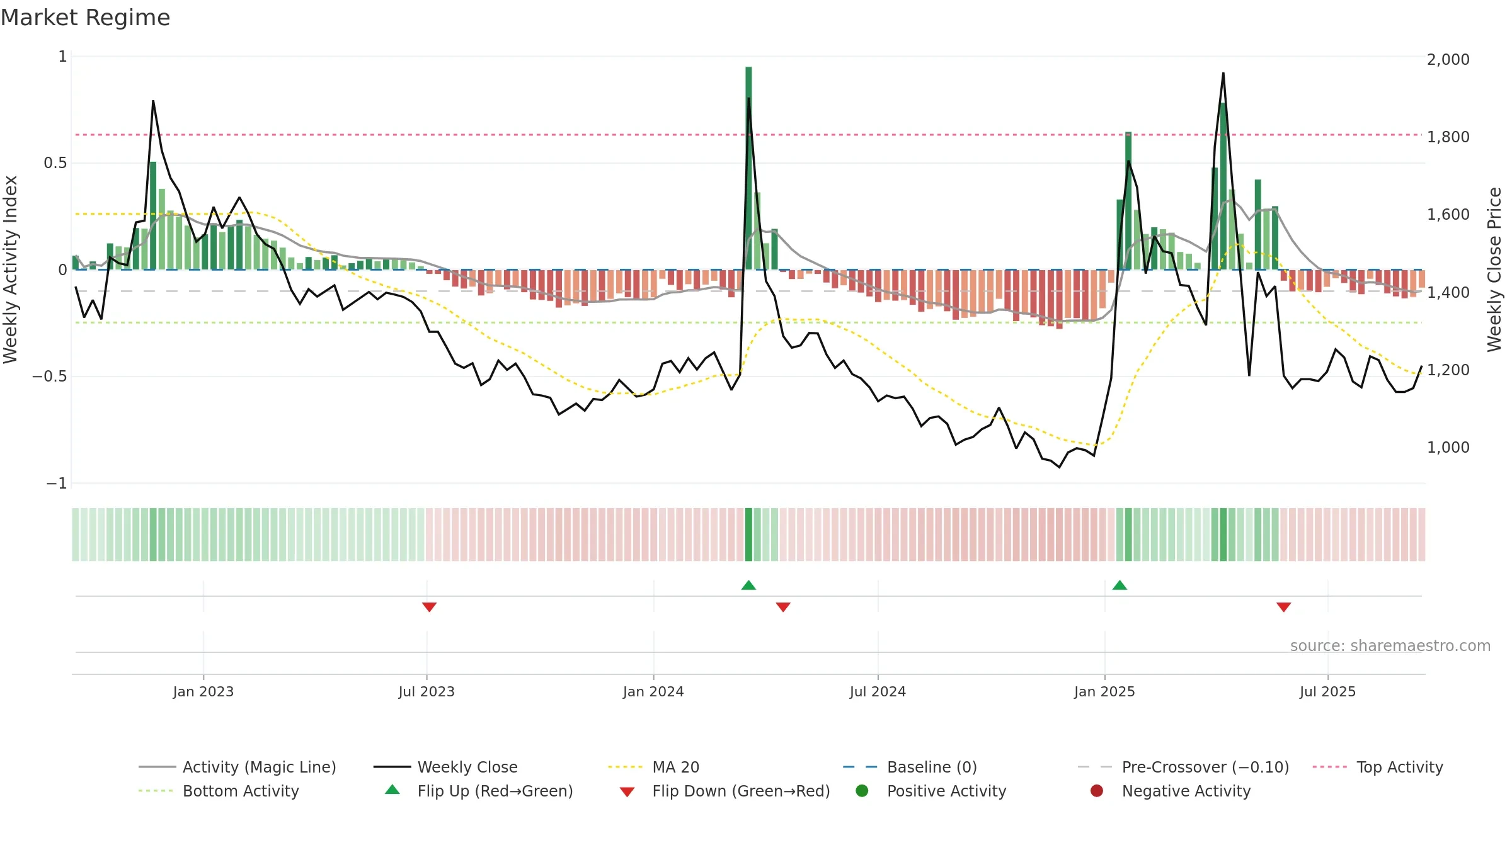Click the 1,400 price axis tick label
Viewport: 1512px width, 850px height.
point(1448,292)
